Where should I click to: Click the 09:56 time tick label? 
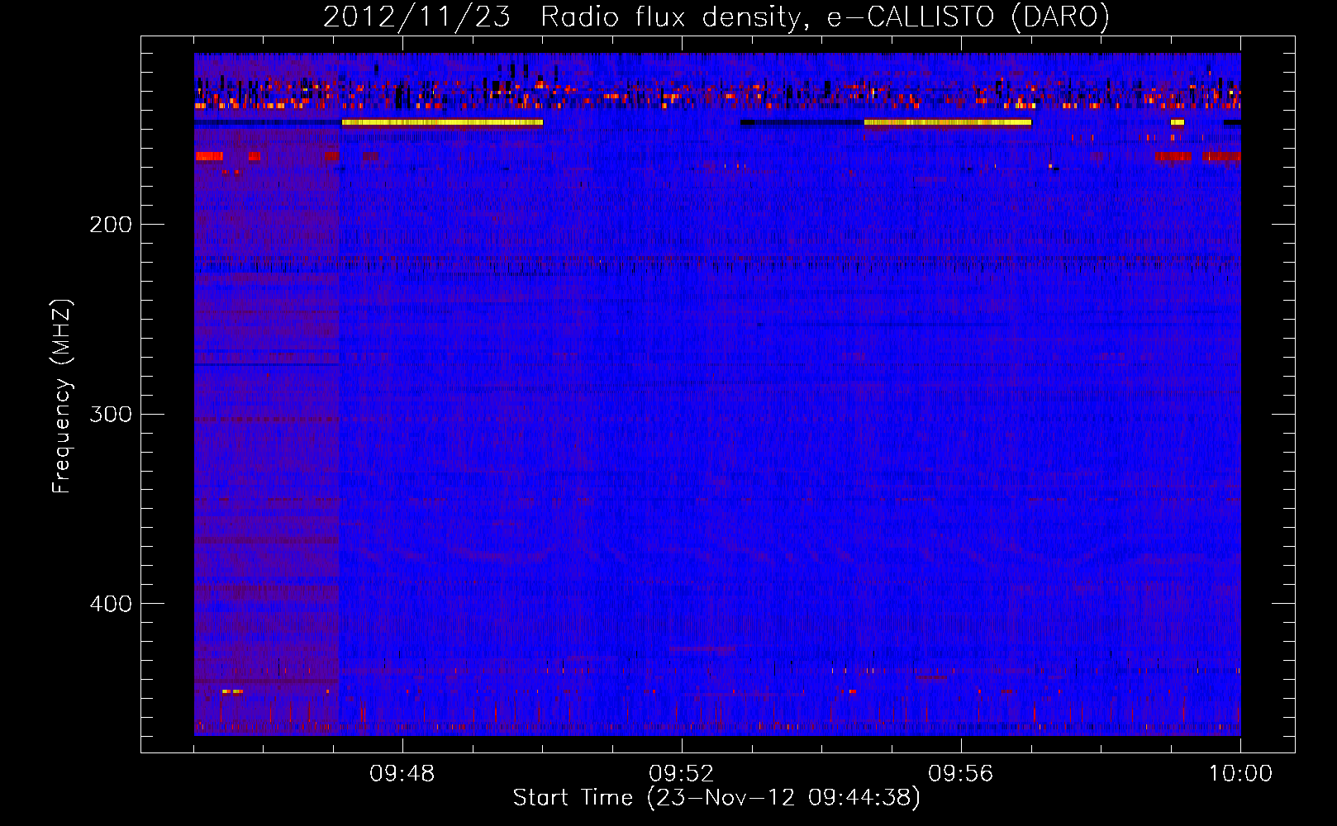point(961,774)
